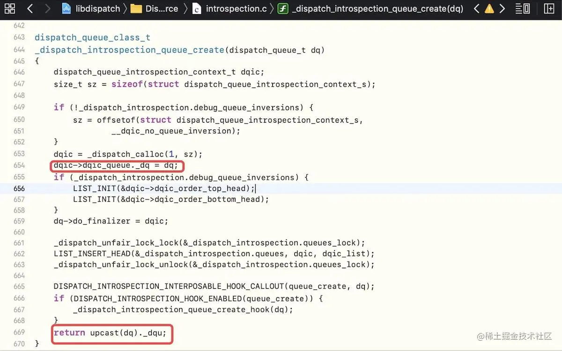Open the Dis...rce folder breadcrumb
This screenshot has height=351, width=562.
click(x=162, y=9)
